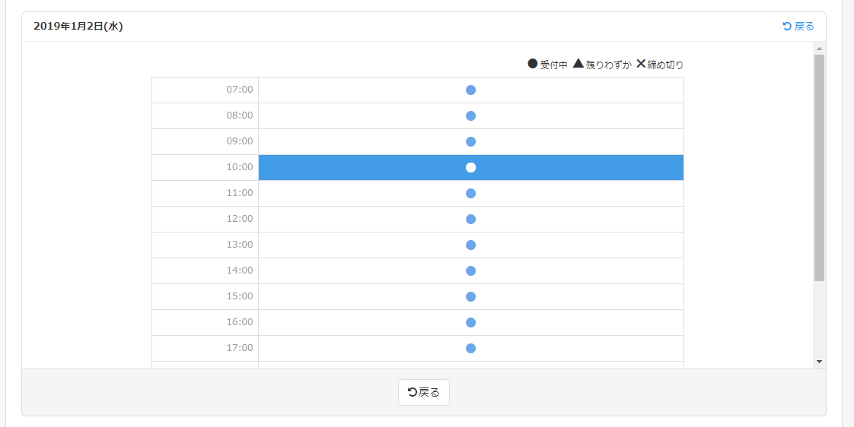
Task: Choose the 09:00 availability circle
Action: (470, 142)
